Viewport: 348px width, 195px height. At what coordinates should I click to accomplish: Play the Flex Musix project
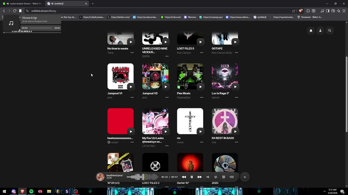(x=200, y=87)
